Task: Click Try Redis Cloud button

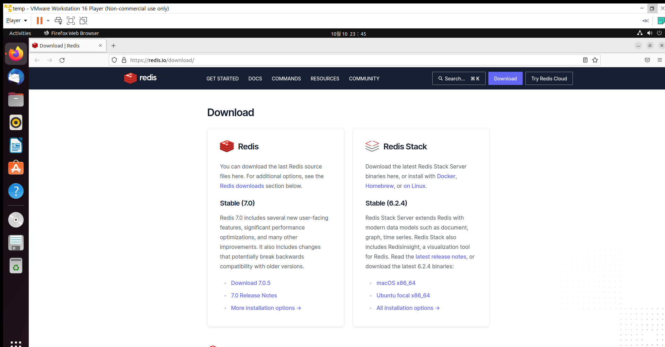Action: [549, 78]
